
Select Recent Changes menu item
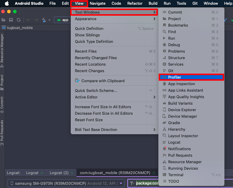114,71
